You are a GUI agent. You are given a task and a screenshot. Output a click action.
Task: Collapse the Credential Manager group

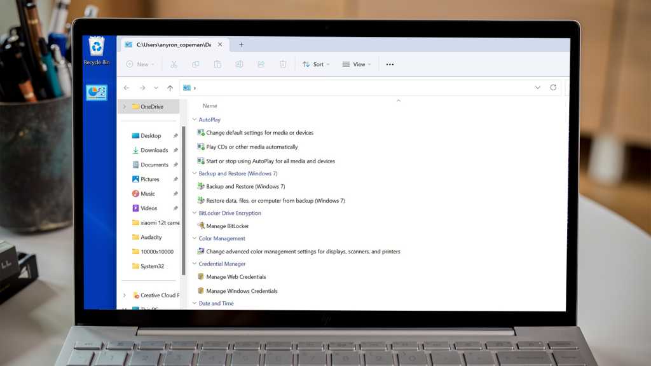(195, 264)
